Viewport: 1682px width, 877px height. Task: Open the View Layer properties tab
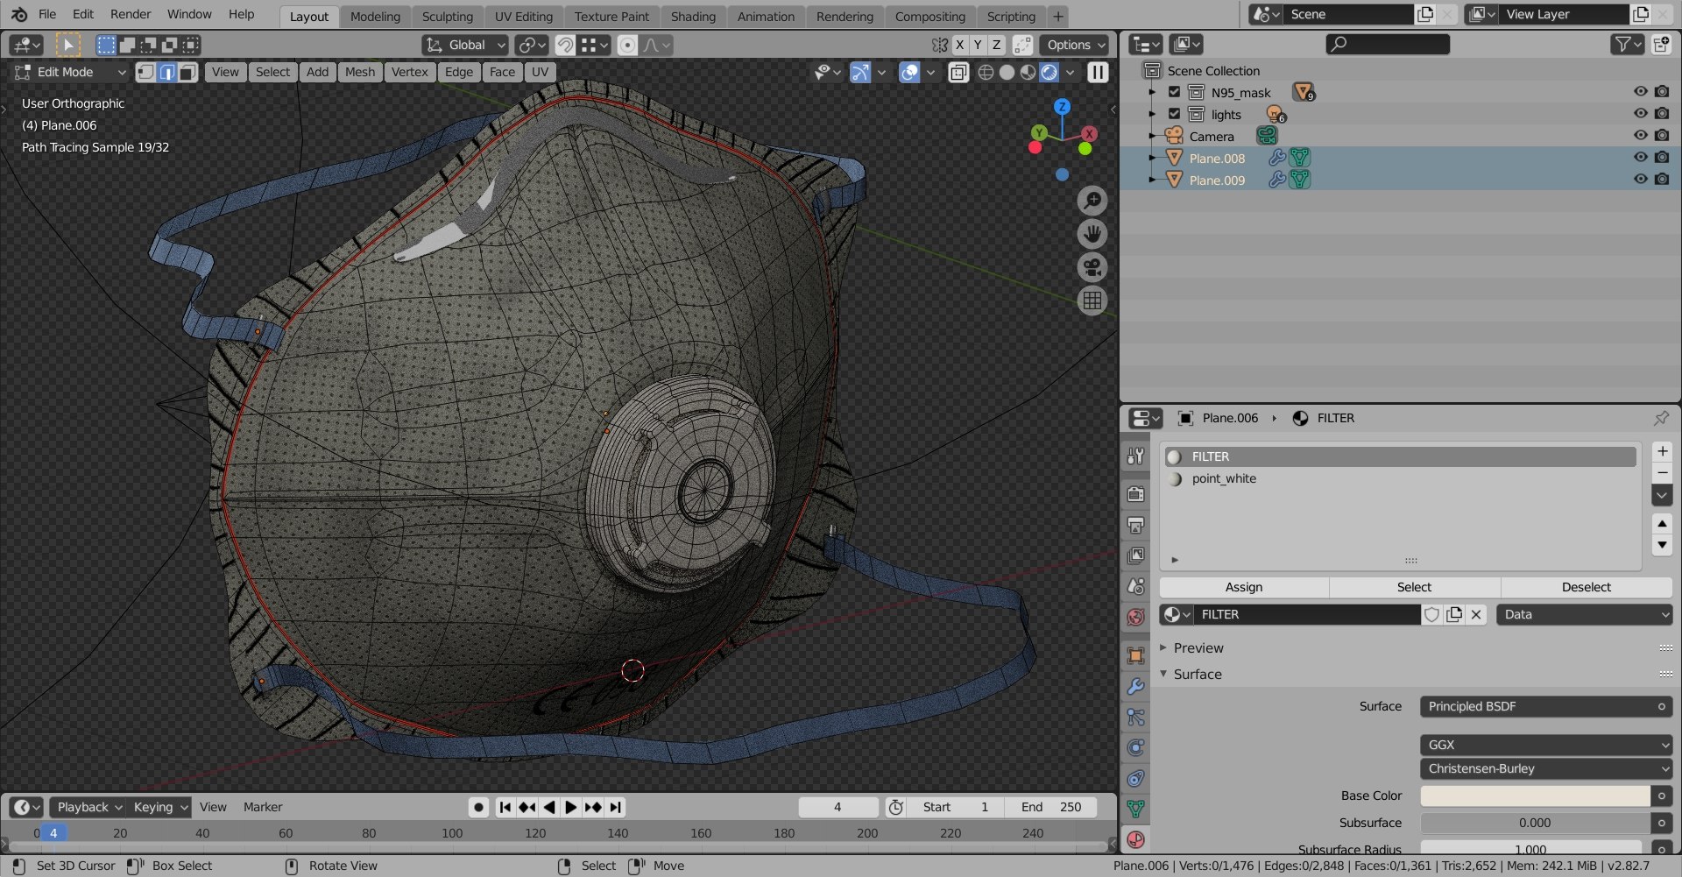[x=1136, y=555]
